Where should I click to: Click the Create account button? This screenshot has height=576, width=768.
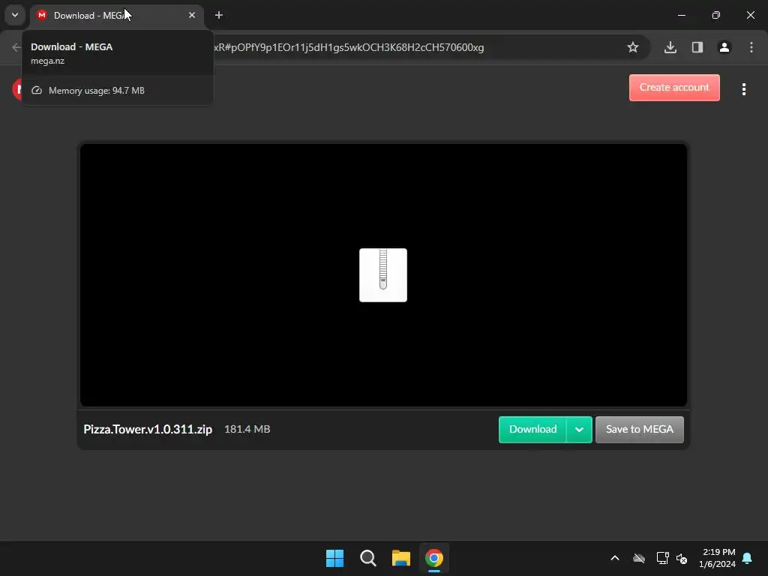click(674, 88)
